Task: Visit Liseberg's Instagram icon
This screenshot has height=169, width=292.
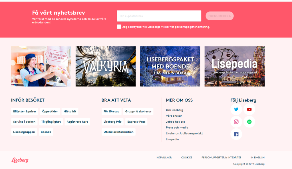Action: 236,122
